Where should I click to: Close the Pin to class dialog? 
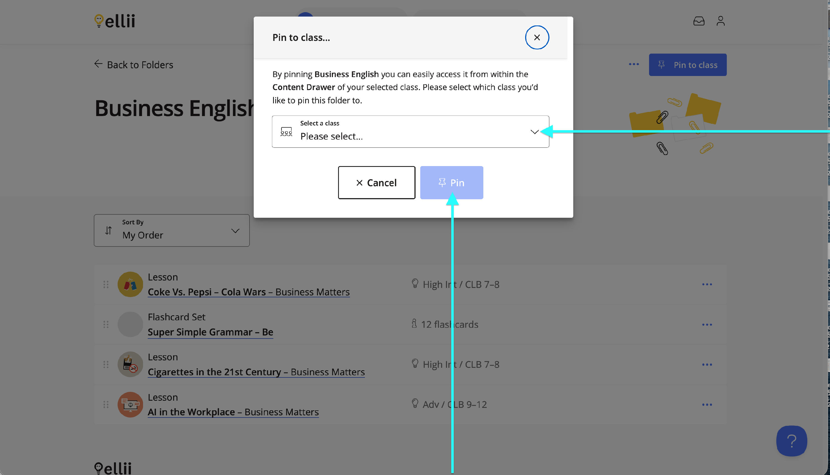pyautogui.click(x=537, y=38)
